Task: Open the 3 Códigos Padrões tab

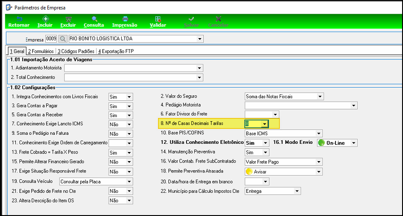Action: tap(76, 51)
